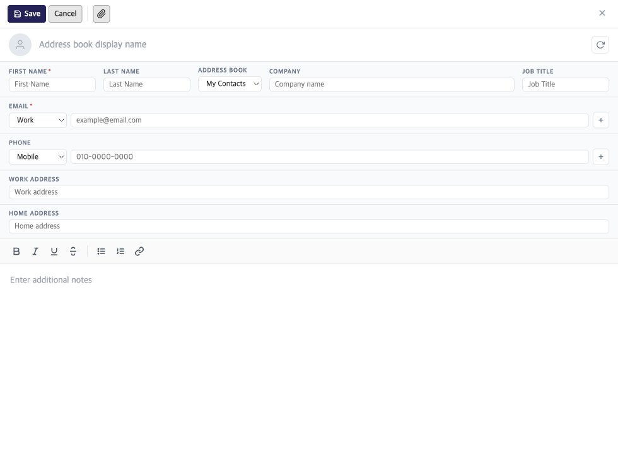Focus the 010-0000-0000 phone number field
Image resolution: width=618 pixels, height=454 pixels.
pos(329,157)
